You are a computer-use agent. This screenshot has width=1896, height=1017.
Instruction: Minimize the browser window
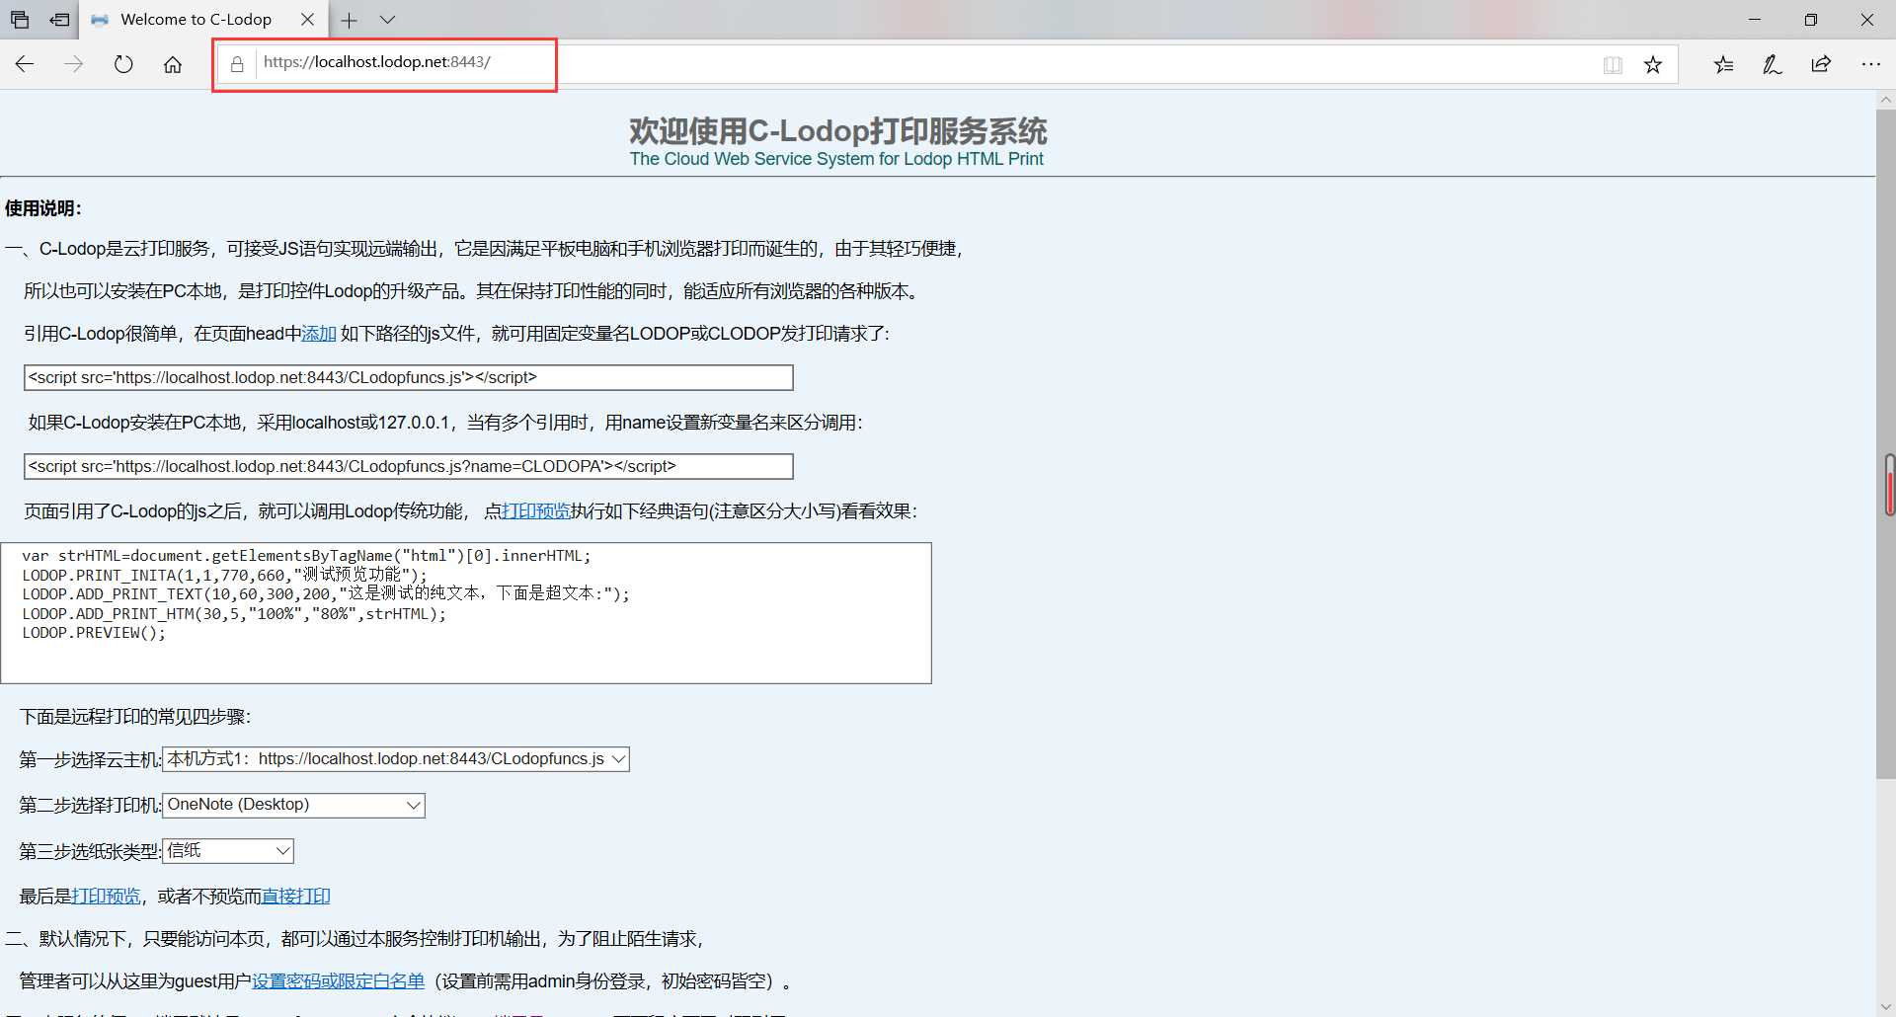pyautogui.click(x=1755, y=20)
